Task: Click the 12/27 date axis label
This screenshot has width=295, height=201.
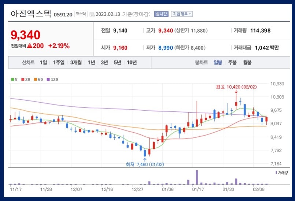Action: 137,189
